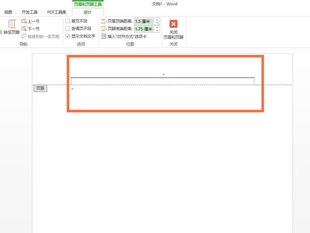Click the 文档1 - Word title text
The height and width of the screenshot is (233, 310).
tap(164, 4)
